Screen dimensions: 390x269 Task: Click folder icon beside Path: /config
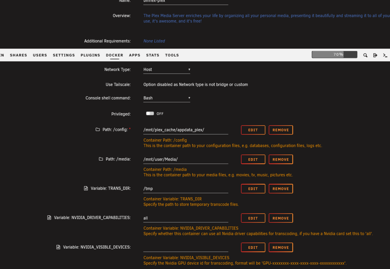97,129
